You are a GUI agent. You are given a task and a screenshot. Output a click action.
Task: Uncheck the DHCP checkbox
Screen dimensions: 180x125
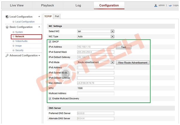[50, 42]
